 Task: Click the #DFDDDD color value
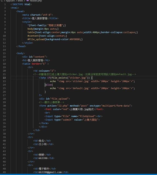(75, 39)
